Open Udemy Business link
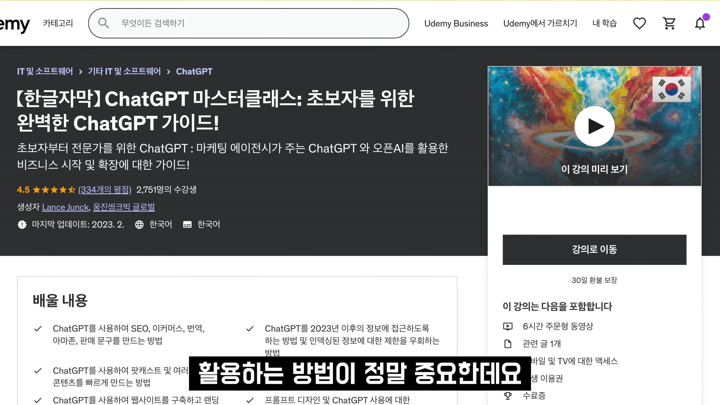This screenshot has width=720, height=405. [456, 24]
